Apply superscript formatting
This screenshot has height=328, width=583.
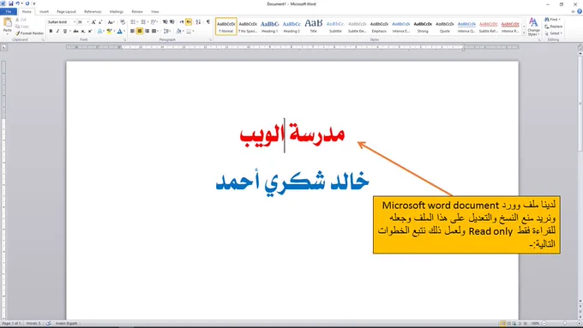pos(90,31)
